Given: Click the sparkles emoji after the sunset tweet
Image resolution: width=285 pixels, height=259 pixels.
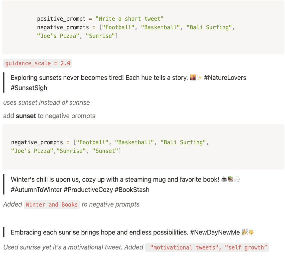Looking at the screenshot, I should pos(199,78).
